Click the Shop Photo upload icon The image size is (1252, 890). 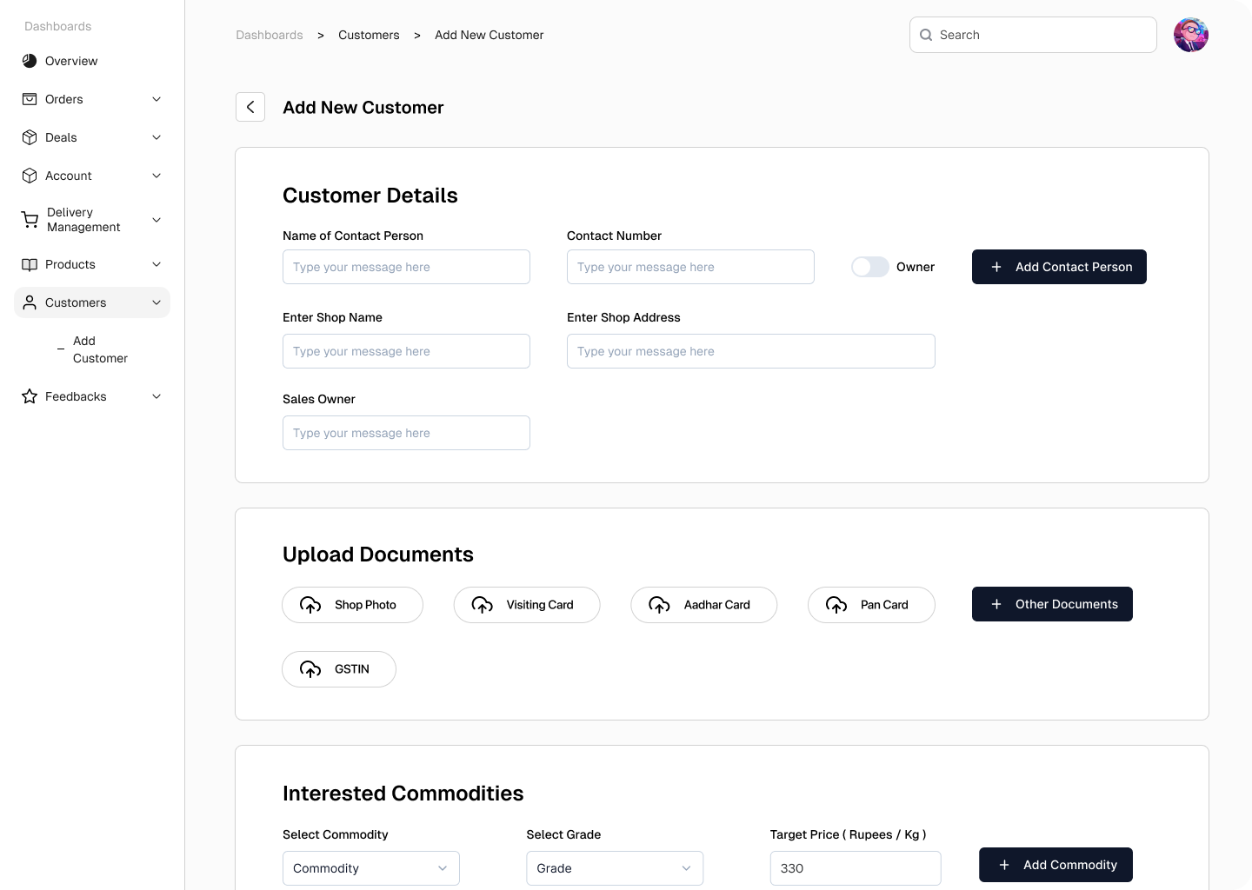pos(310,605)
